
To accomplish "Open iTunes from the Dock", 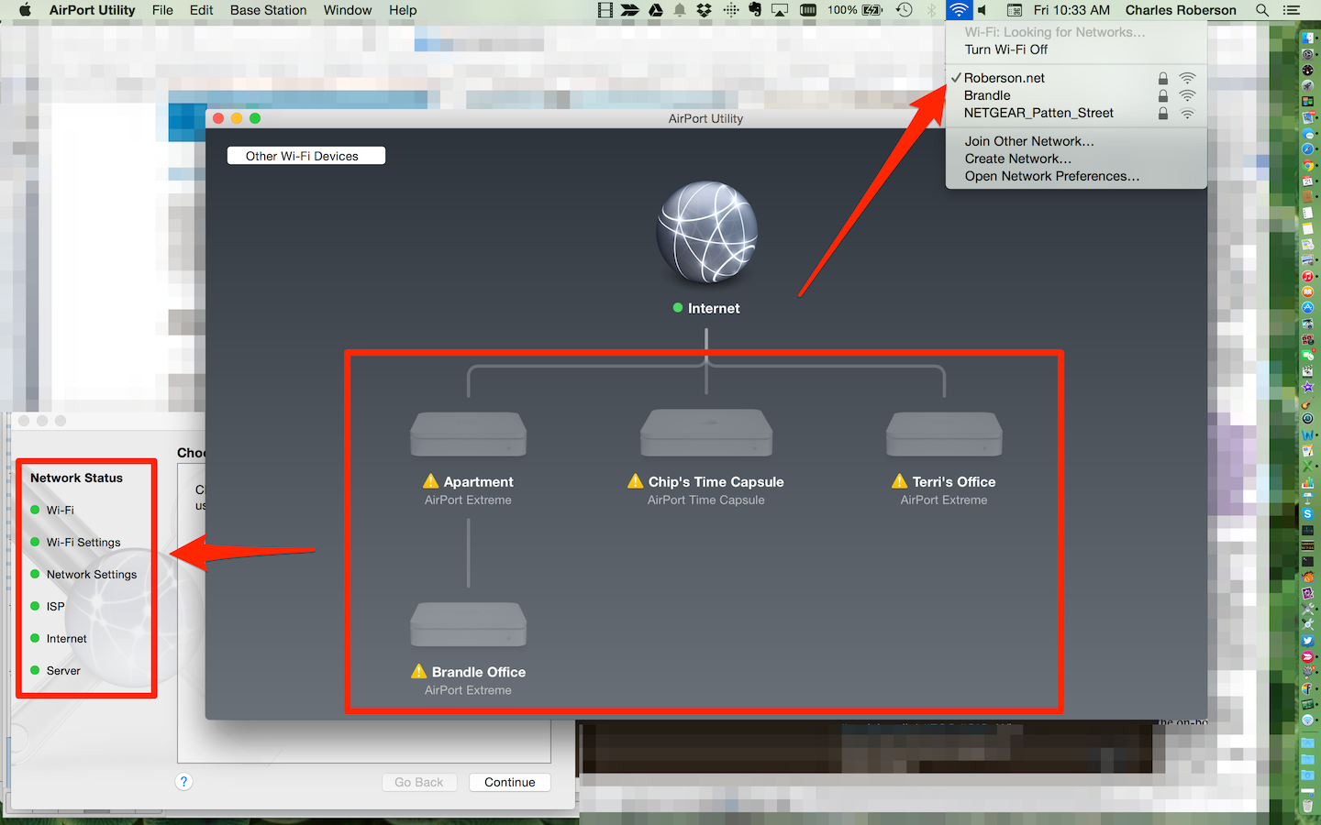I will click(1308, 276).
